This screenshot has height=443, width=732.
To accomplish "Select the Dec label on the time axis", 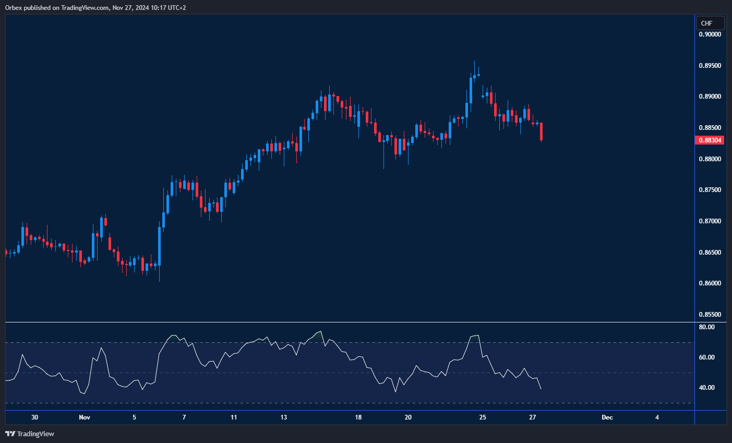I will click(607, 417).
